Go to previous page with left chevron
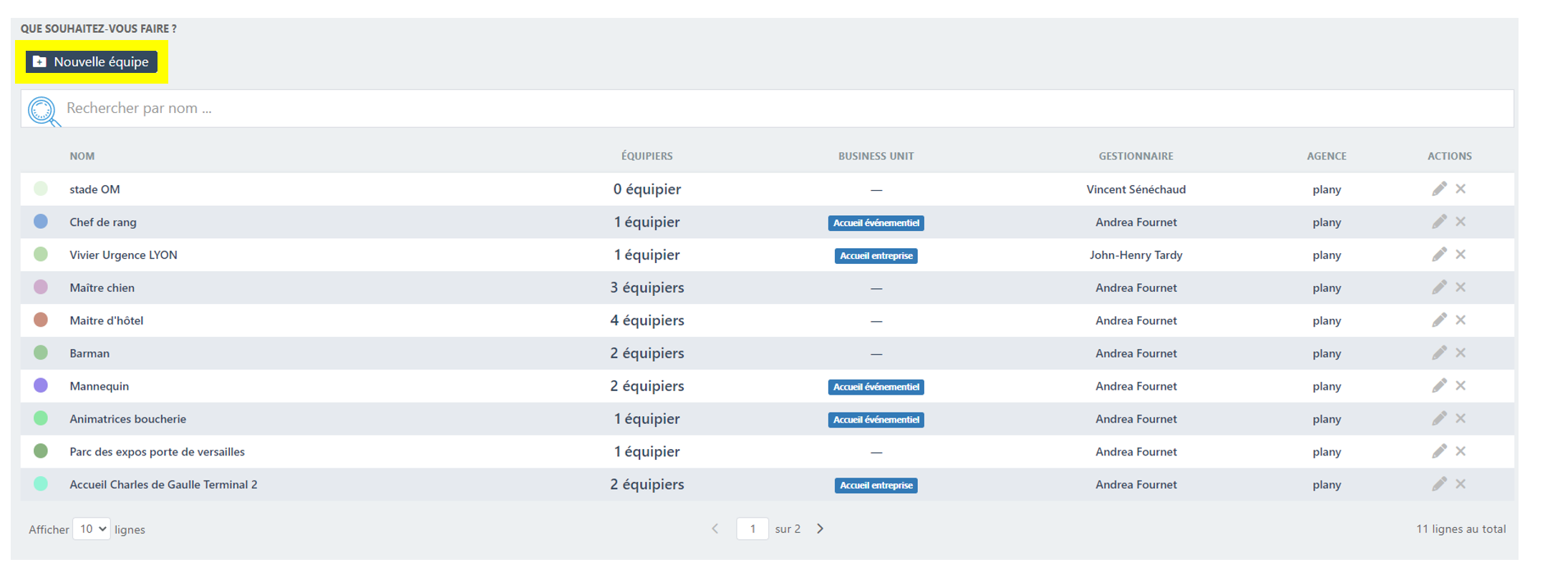Image resolution: width=1545 pixels, height=577 pixels. tap(715, 529)
